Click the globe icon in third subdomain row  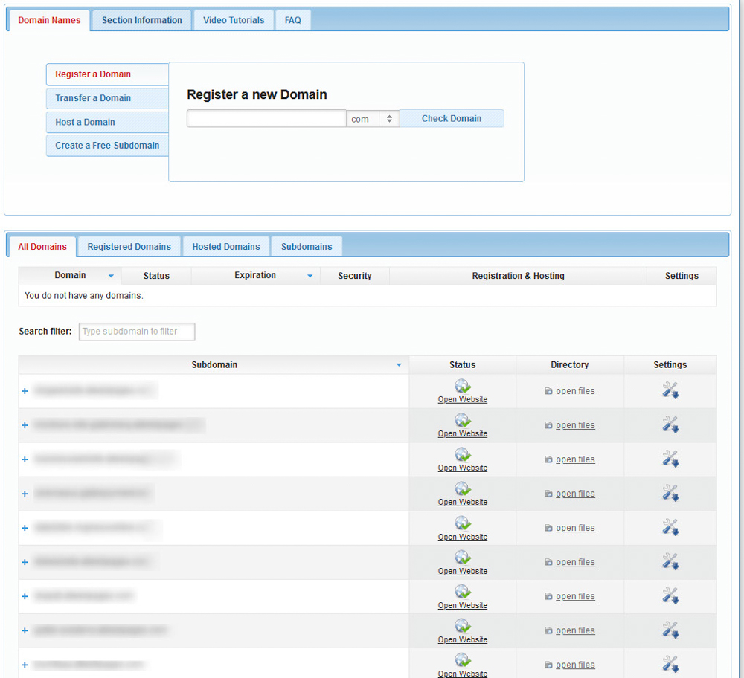[462, 453]
